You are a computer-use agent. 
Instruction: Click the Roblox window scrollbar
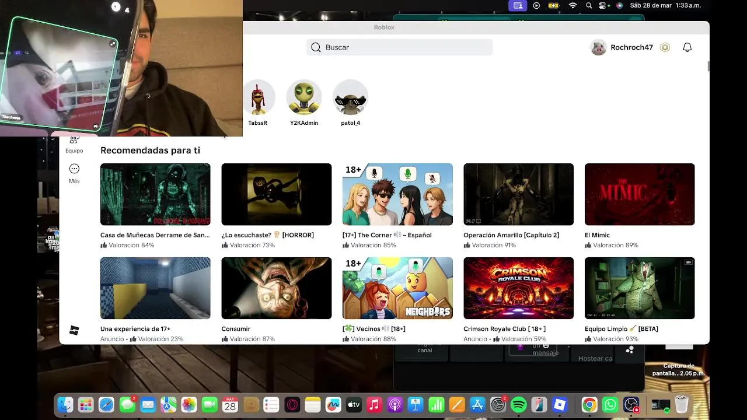point(708,66)
